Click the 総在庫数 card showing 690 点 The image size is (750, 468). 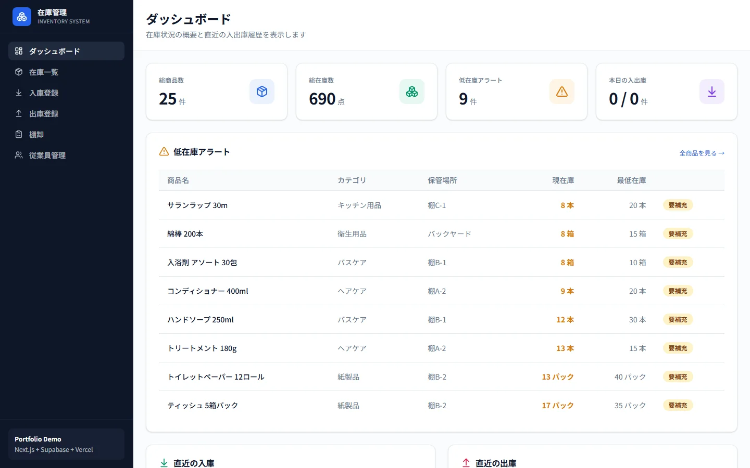tap(367, 92)
